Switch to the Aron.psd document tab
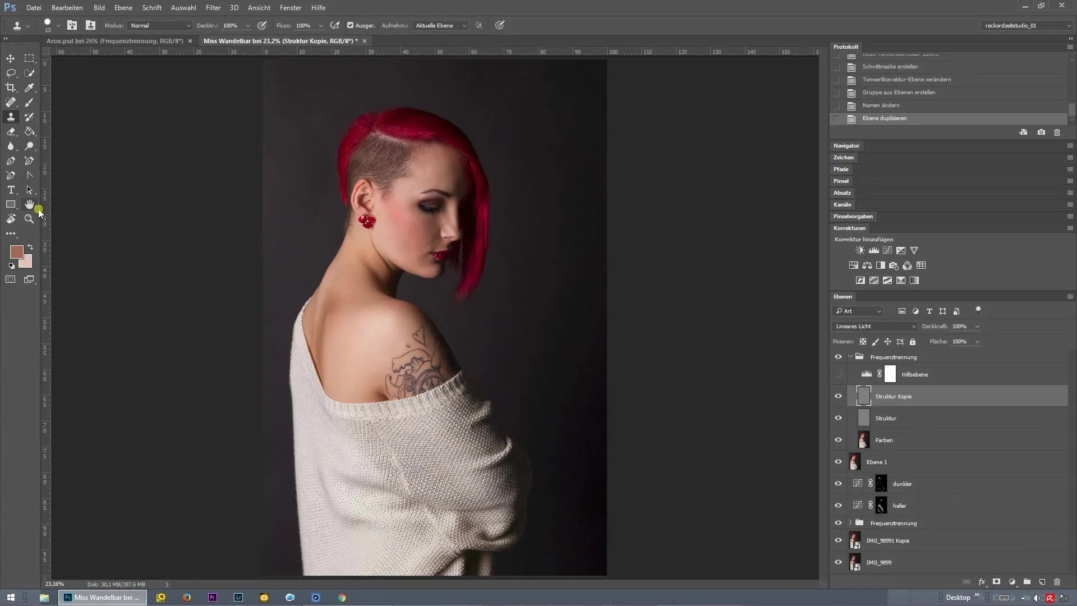1077x606 pixels. pyautogui.click(x=114, y=41)
